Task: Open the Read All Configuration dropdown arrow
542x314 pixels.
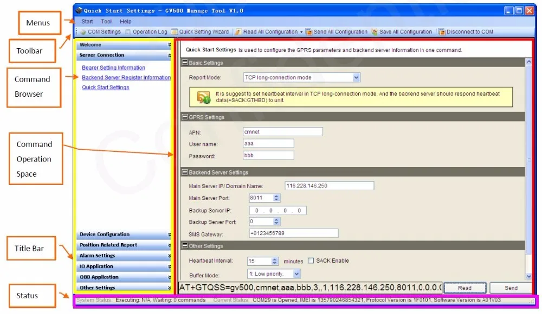Action: (x=301, y=32)
